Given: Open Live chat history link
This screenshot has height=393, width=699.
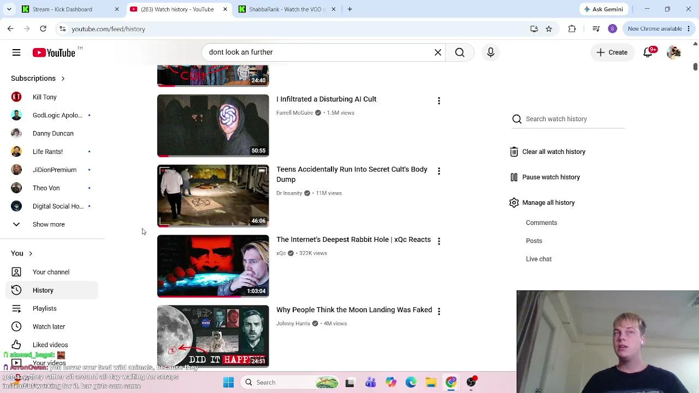Looking at the screenshot, I should coord(538,259).
